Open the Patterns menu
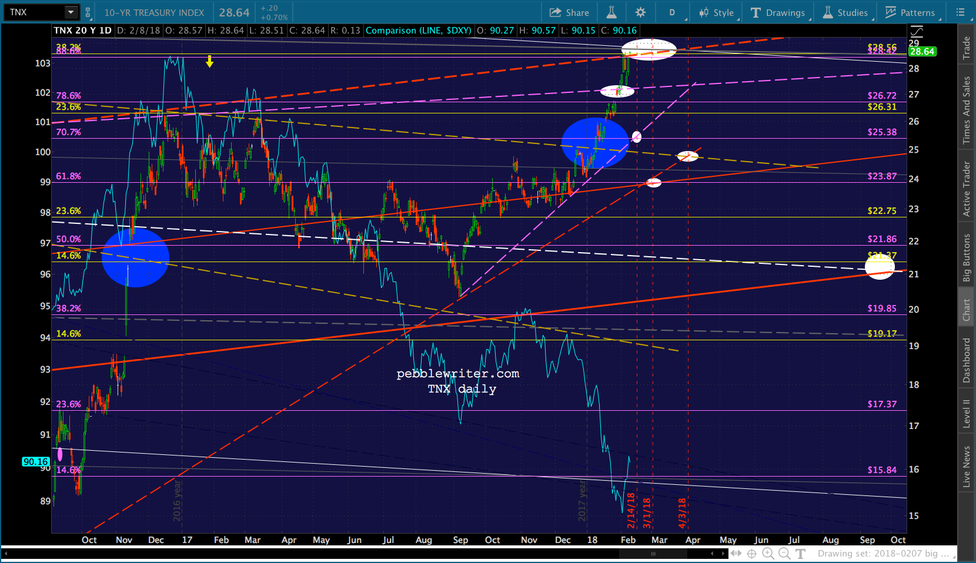The width and height of the screenshot is (976, 563). (x=910, y=12)
